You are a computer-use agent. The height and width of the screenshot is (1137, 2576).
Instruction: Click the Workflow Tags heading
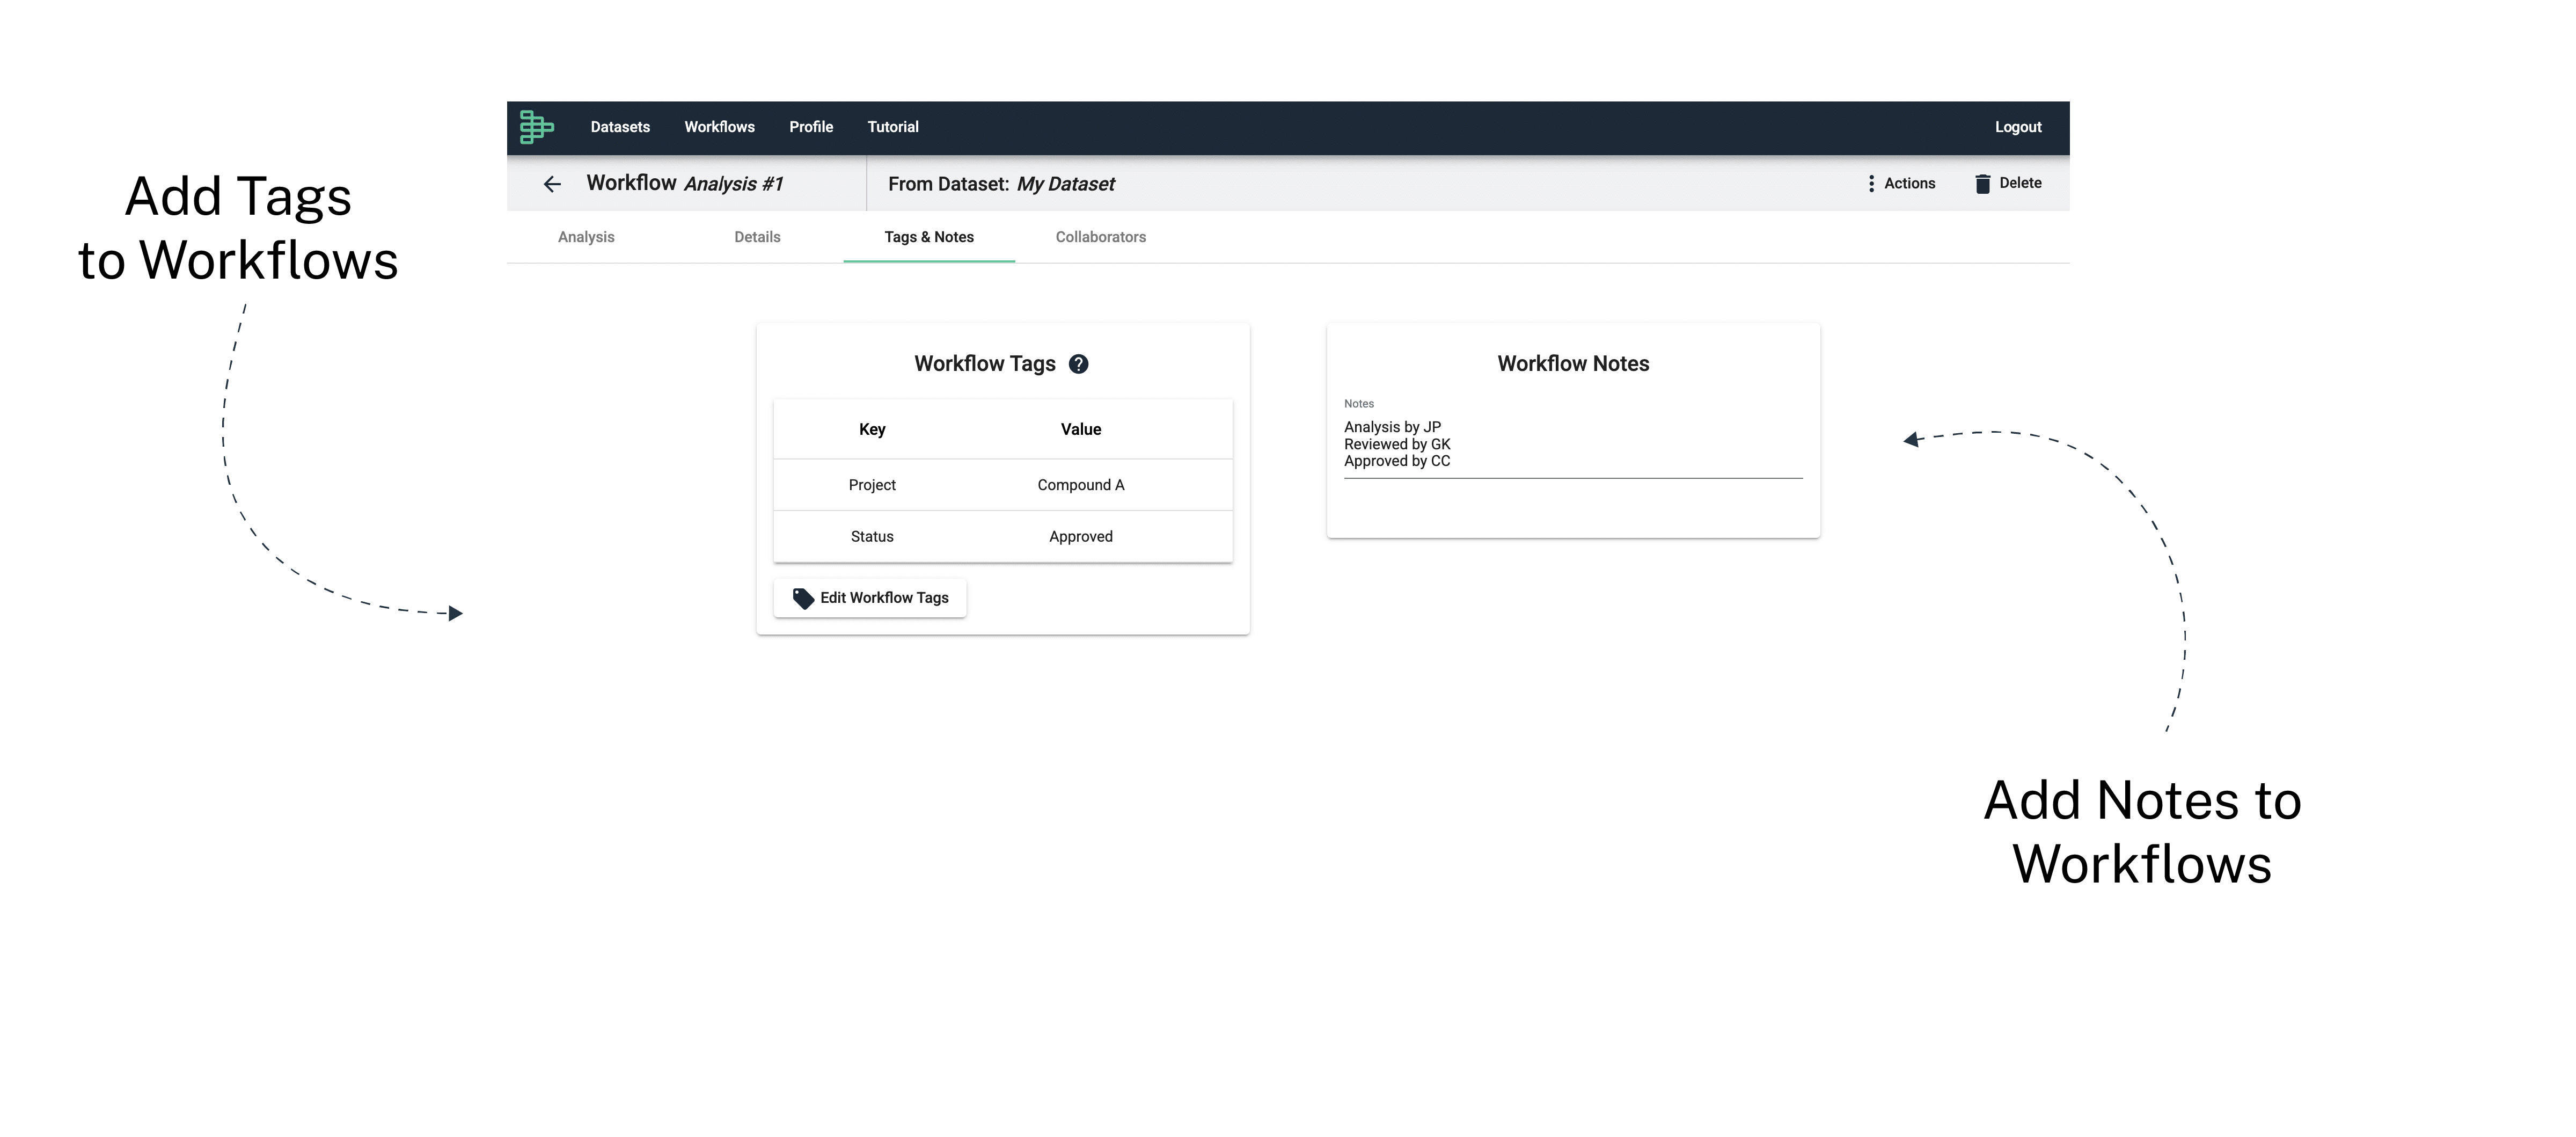[x=984, y=364]
